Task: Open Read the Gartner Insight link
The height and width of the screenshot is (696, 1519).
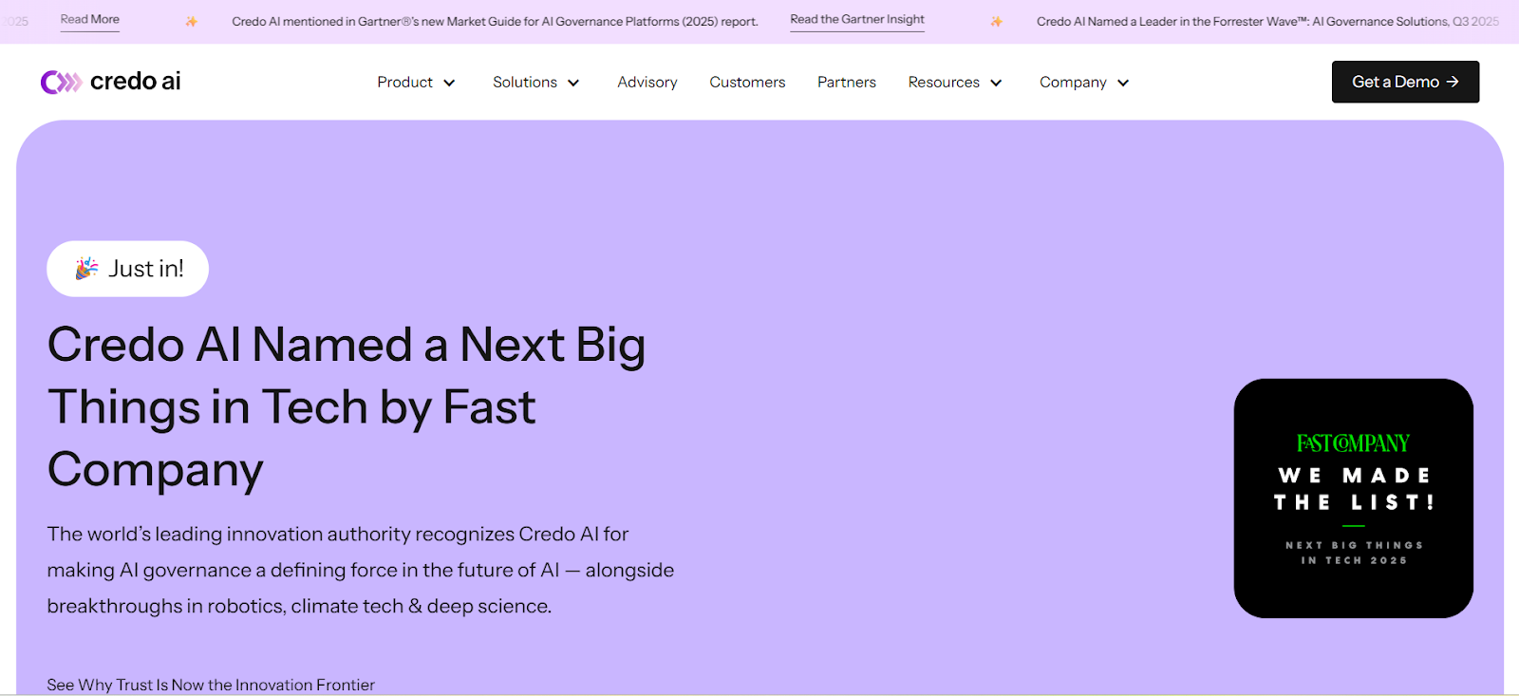Action: tap(857, 20)
